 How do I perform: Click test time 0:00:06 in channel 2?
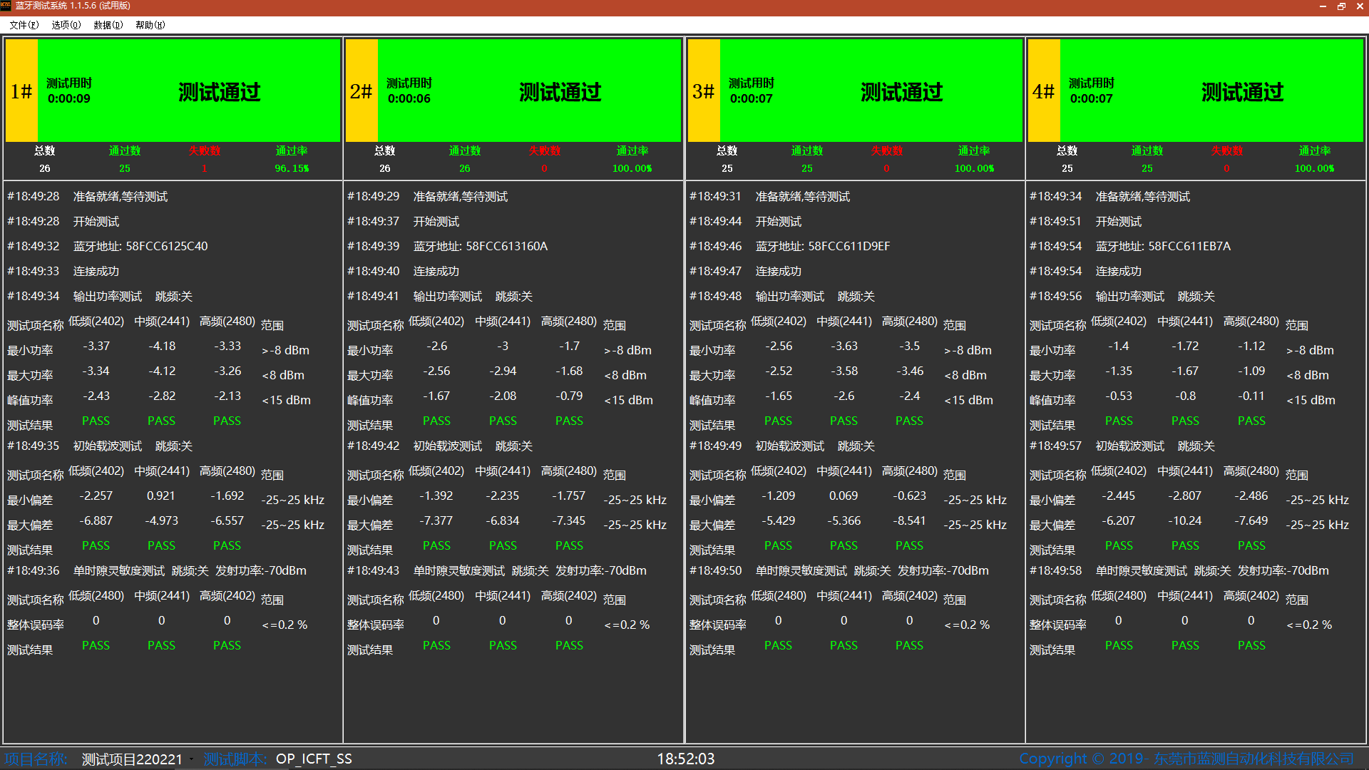point(409,98)
